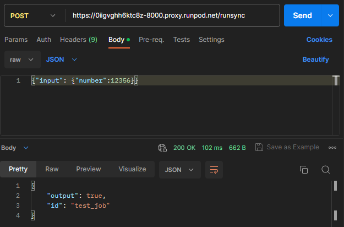
Task: Click the Beautify link
Action: point(315,60)
